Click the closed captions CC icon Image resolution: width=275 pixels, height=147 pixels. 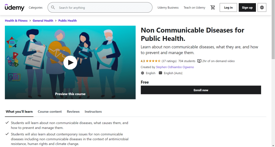[160, 73]
